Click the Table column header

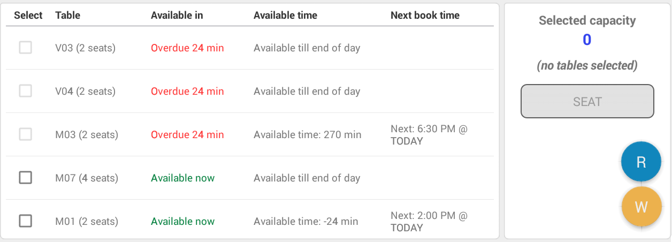click(68, 16)
